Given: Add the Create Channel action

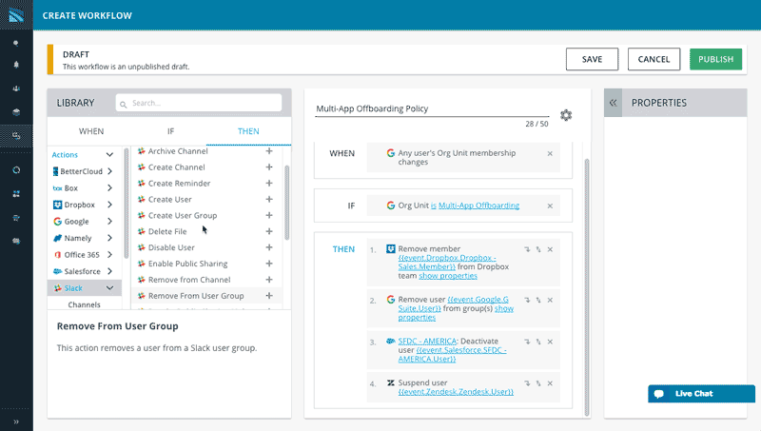Looking at the screenshot, I should tap(269, 167).
